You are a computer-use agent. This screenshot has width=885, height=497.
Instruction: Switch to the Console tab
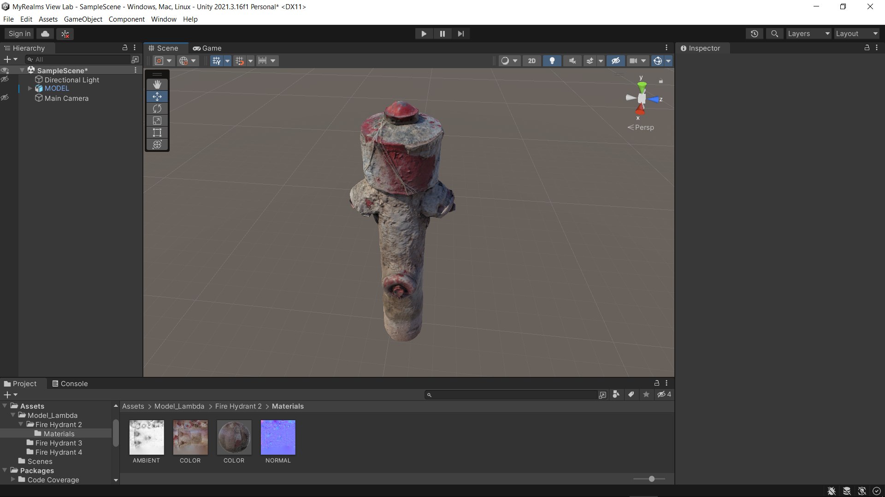pyautogui.click(x=70, y=383)
